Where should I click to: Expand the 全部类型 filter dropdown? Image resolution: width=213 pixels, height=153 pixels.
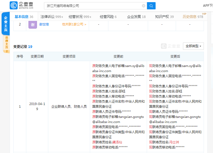pyautogui.click(x=193, y=46)
